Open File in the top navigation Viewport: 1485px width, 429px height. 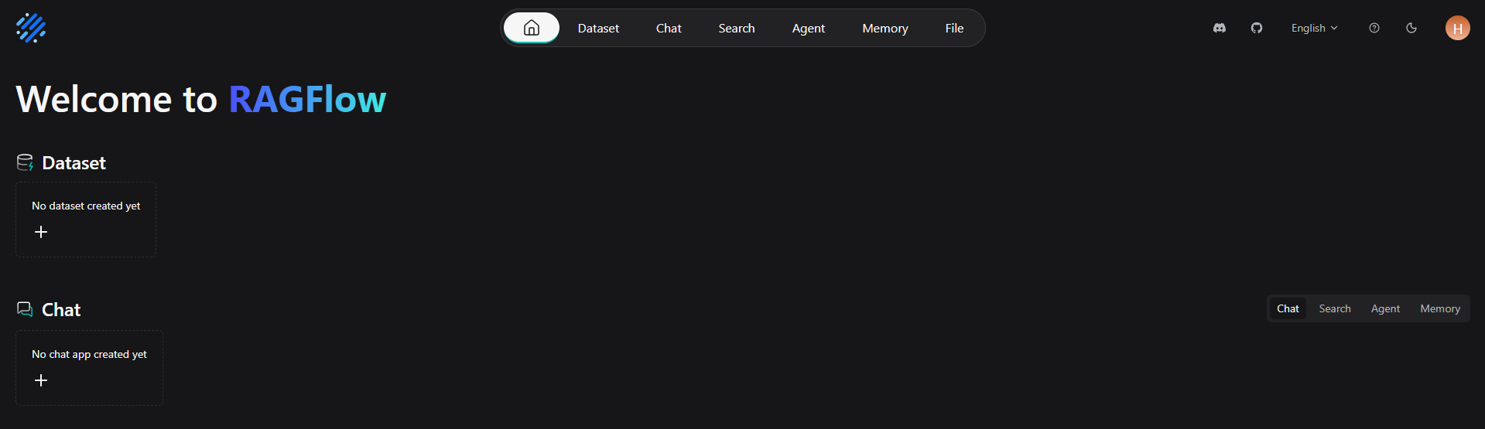(x=954, y=29)
